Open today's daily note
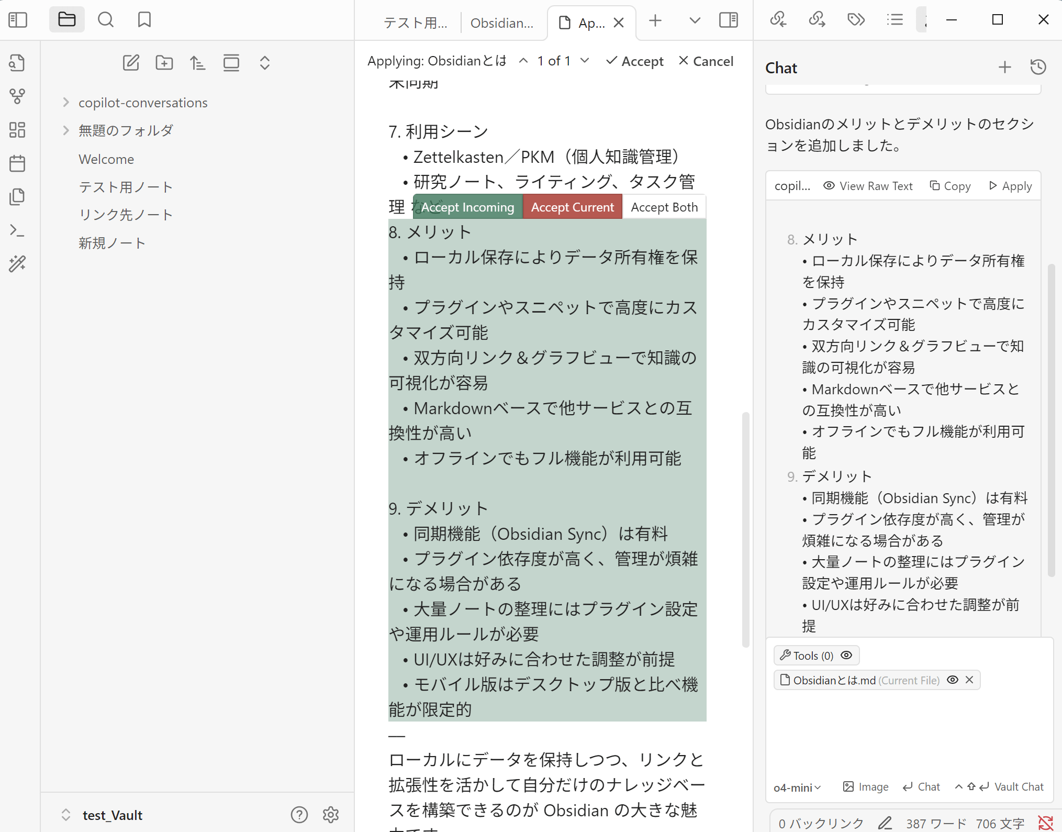The image size is (1062, 832). tap(17, 163)
